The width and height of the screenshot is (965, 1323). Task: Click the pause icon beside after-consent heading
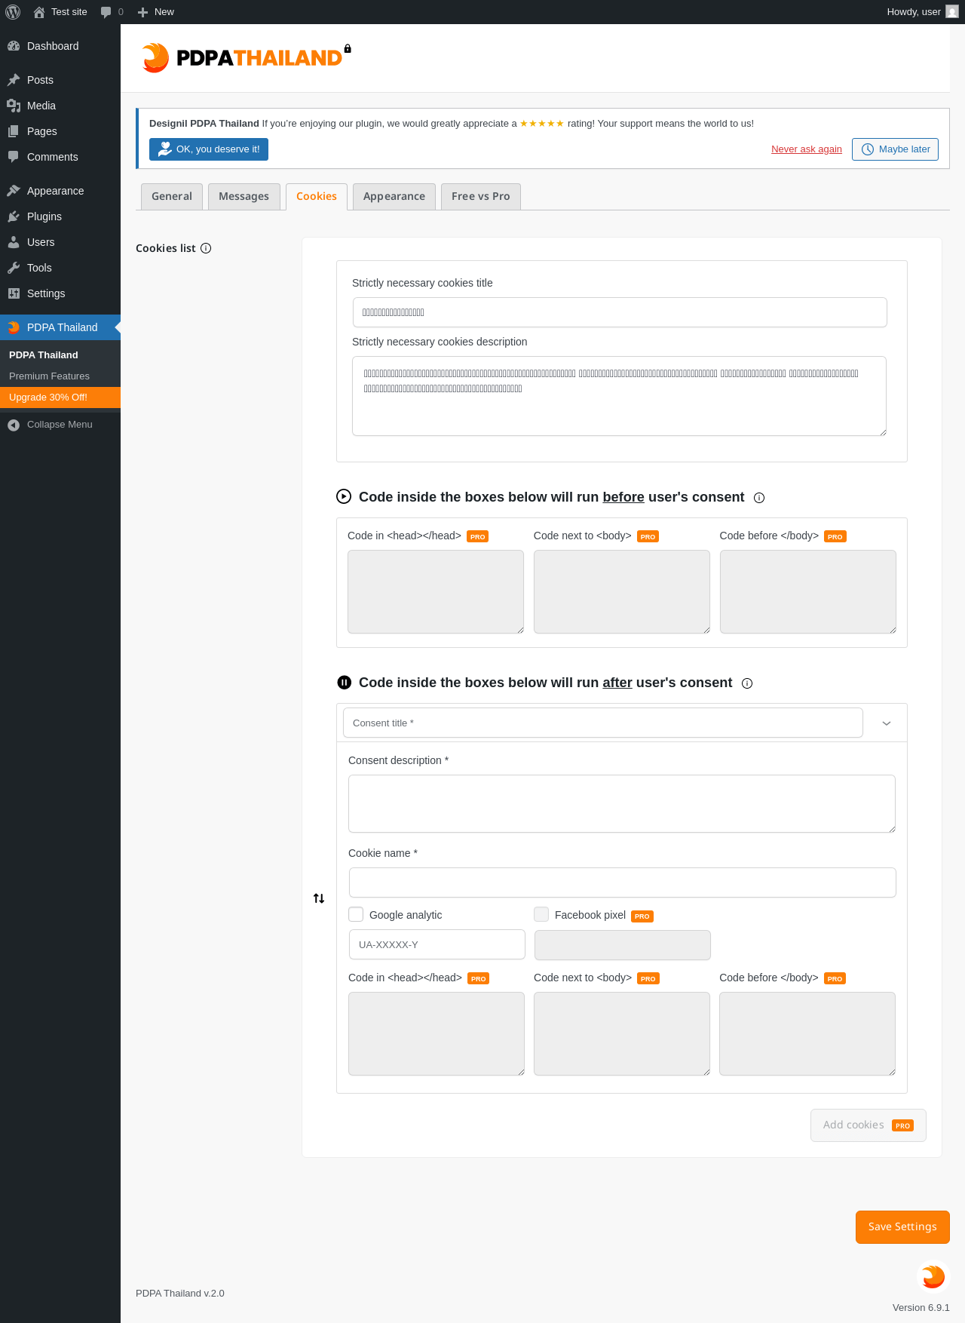(344, 682)
